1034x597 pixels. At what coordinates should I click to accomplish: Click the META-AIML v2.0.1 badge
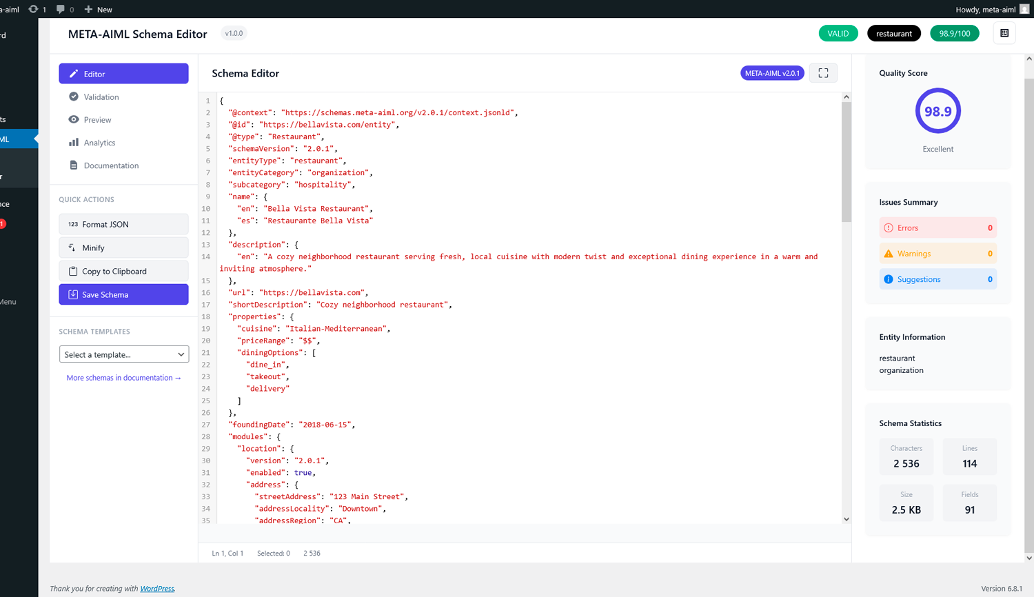(772, 73)
